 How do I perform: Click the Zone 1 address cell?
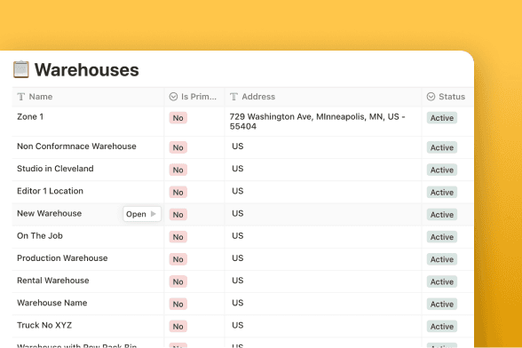click(x=323, y=122)
